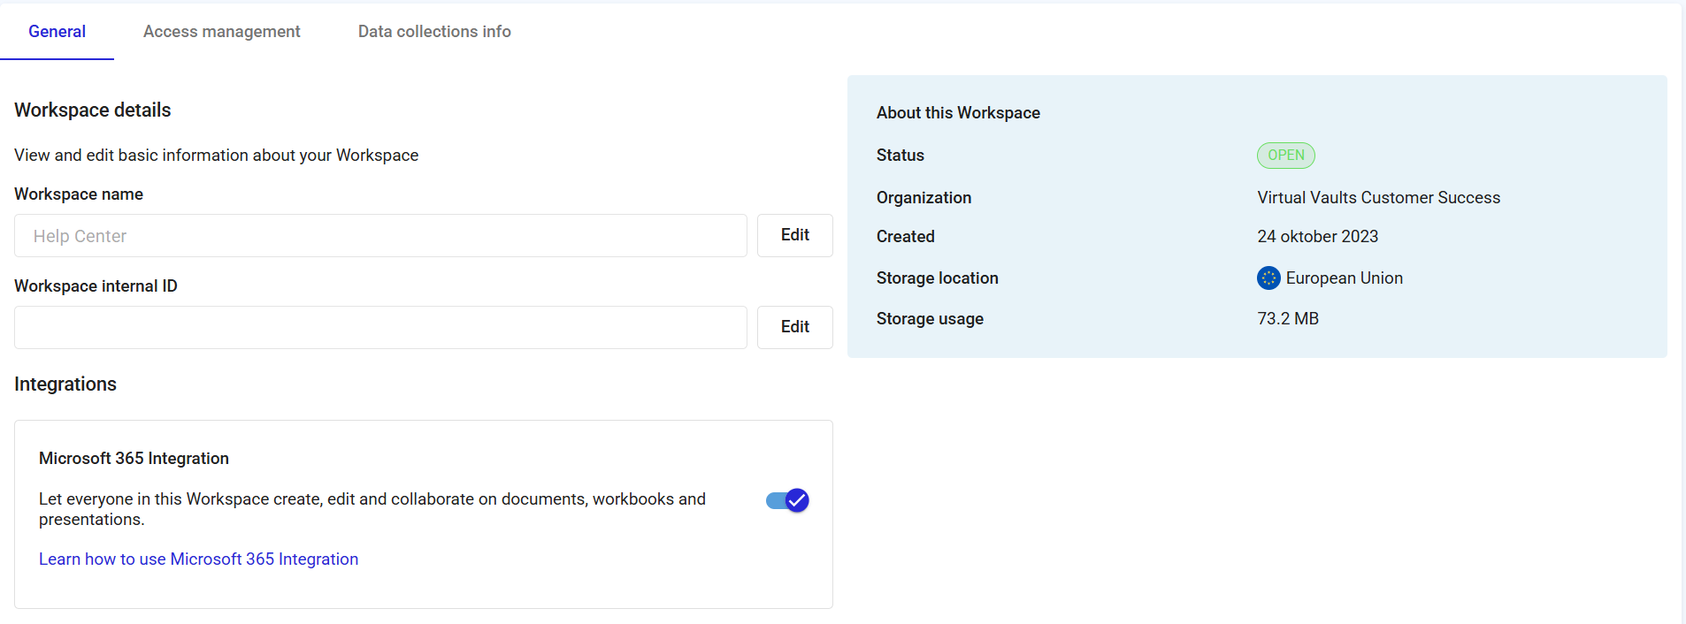Click the Storage usage label
The image size is (1686, 624).
click(930, 319)
